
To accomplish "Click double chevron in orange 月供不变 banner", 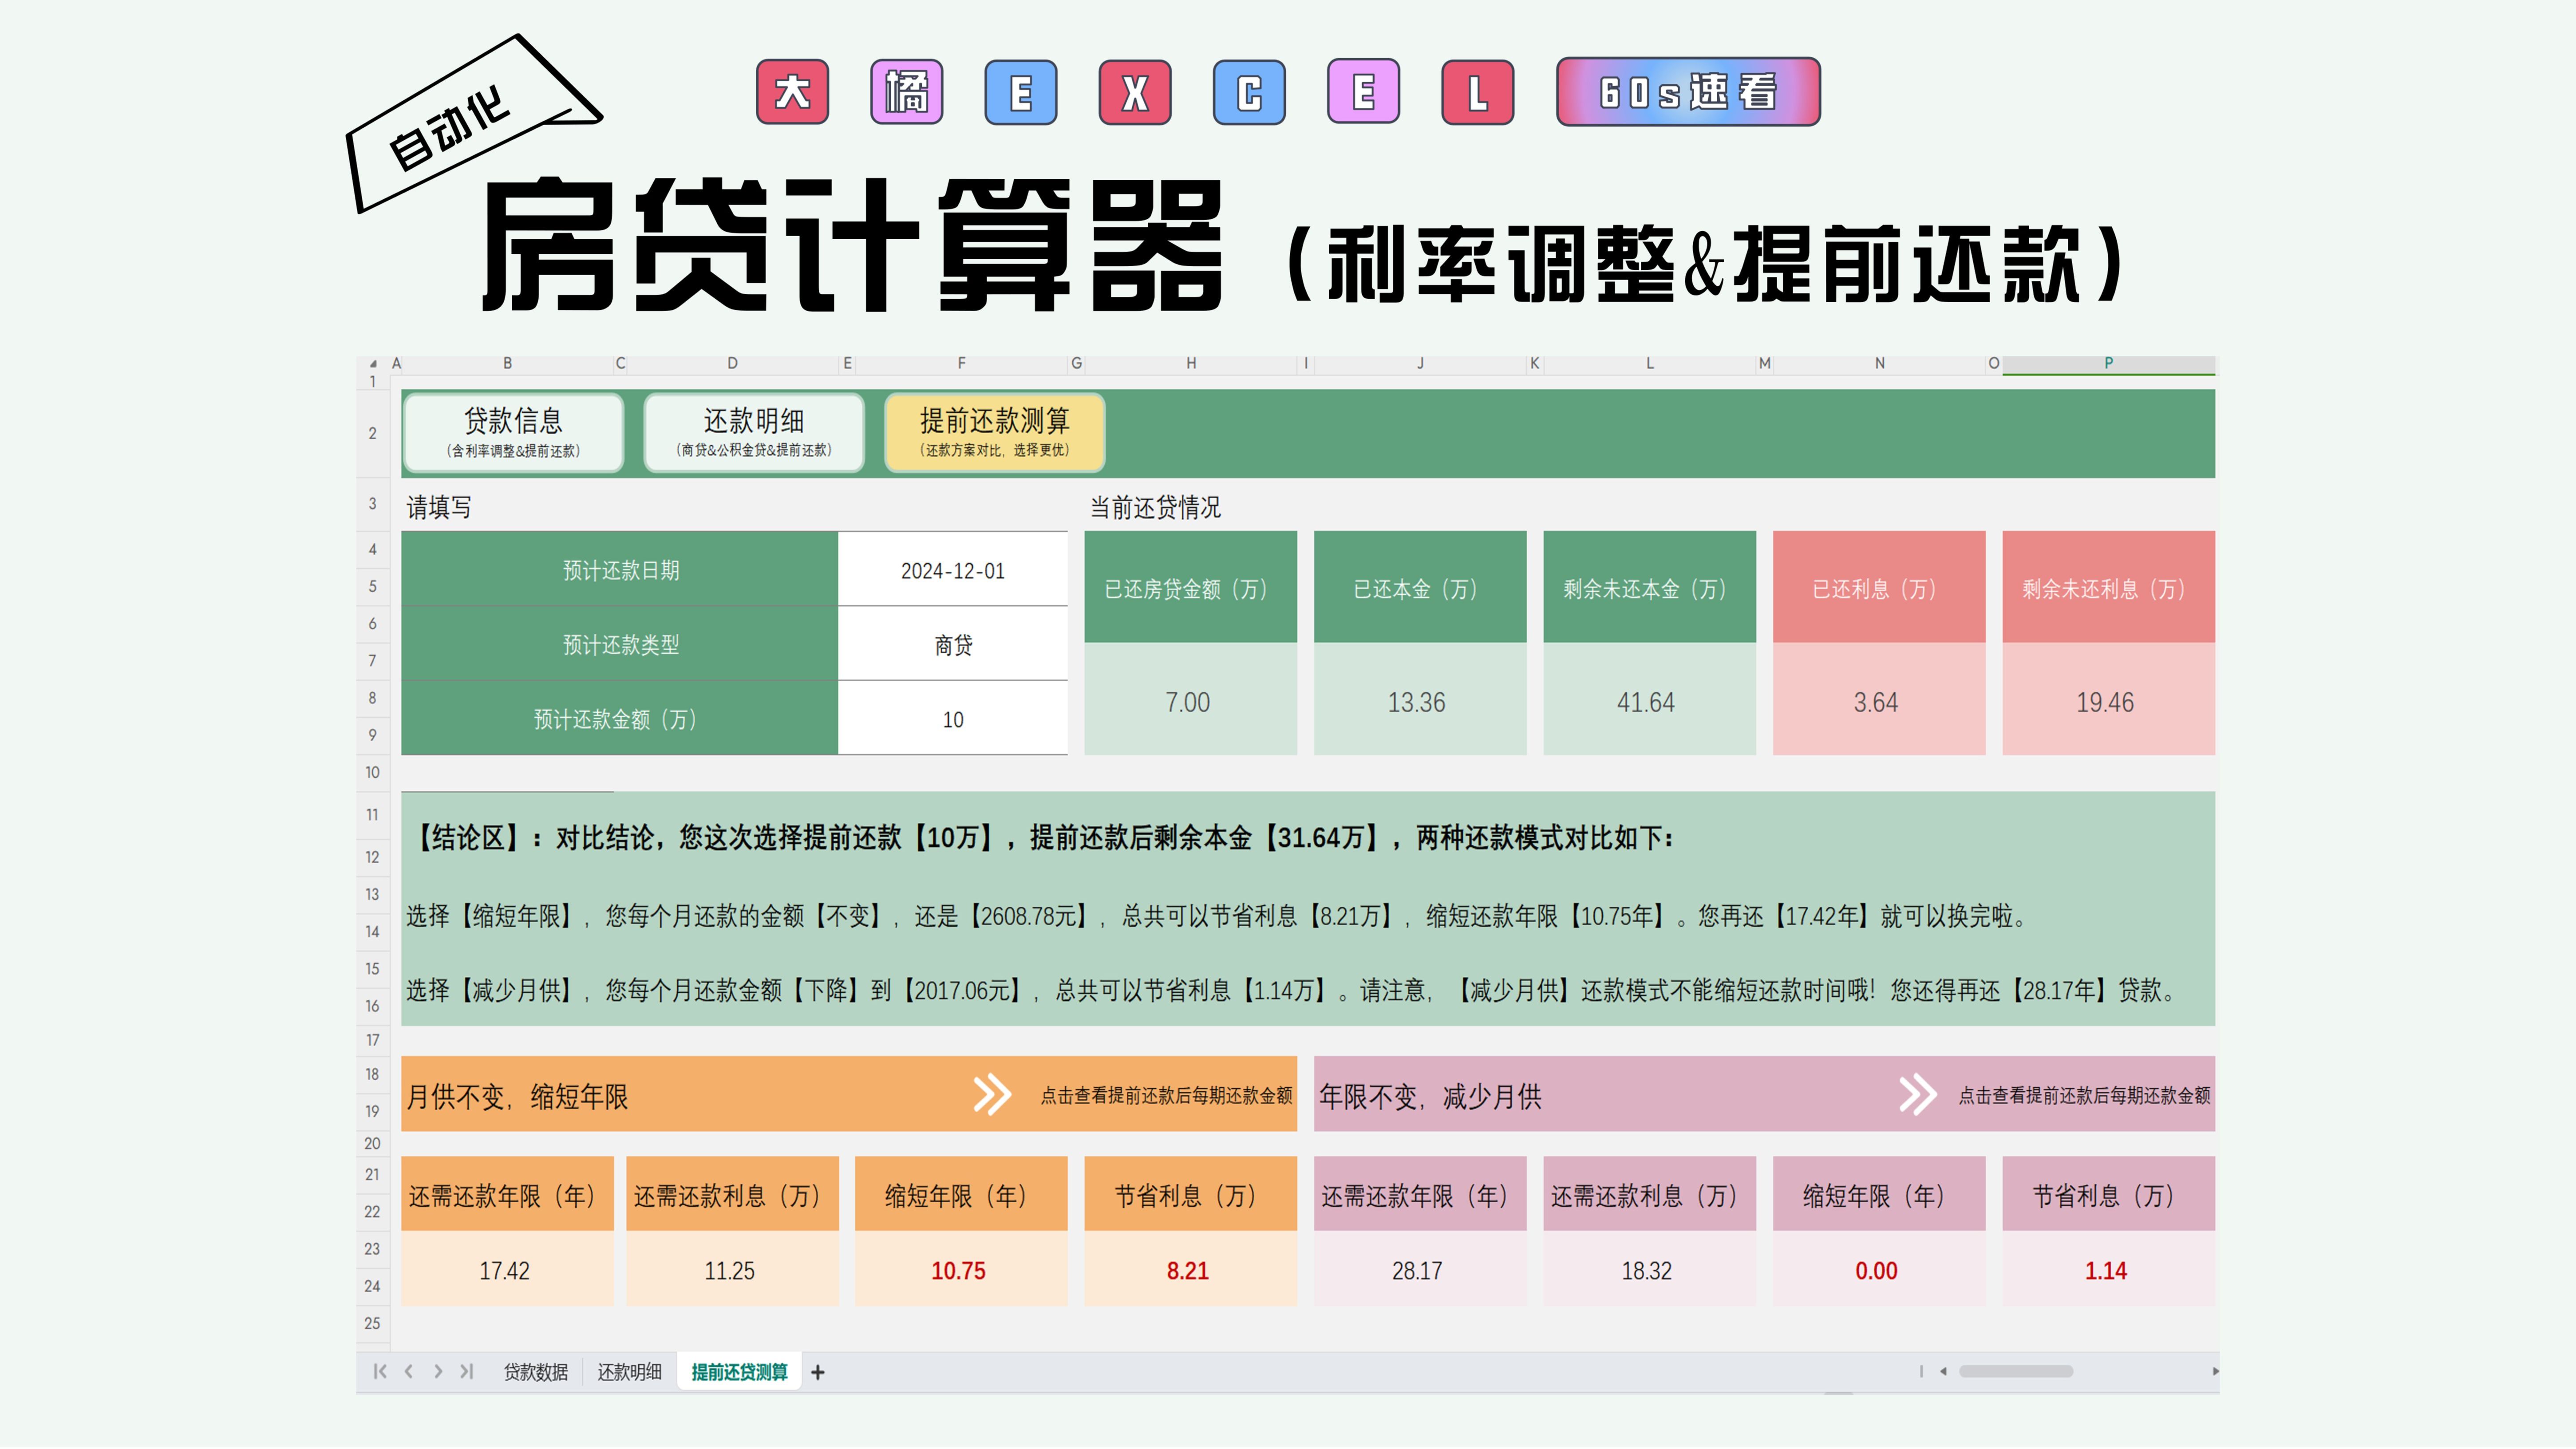I will coord(993,1095).
